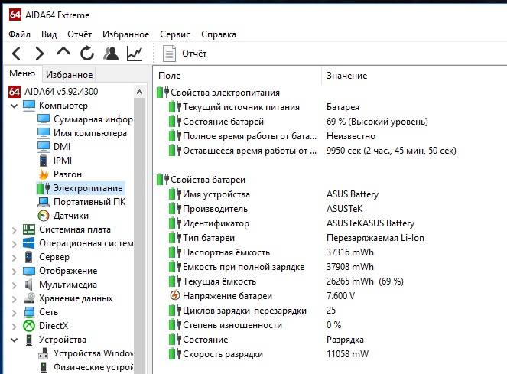
Task: Click the Back navigation arrow
Action: coord(17,54)
